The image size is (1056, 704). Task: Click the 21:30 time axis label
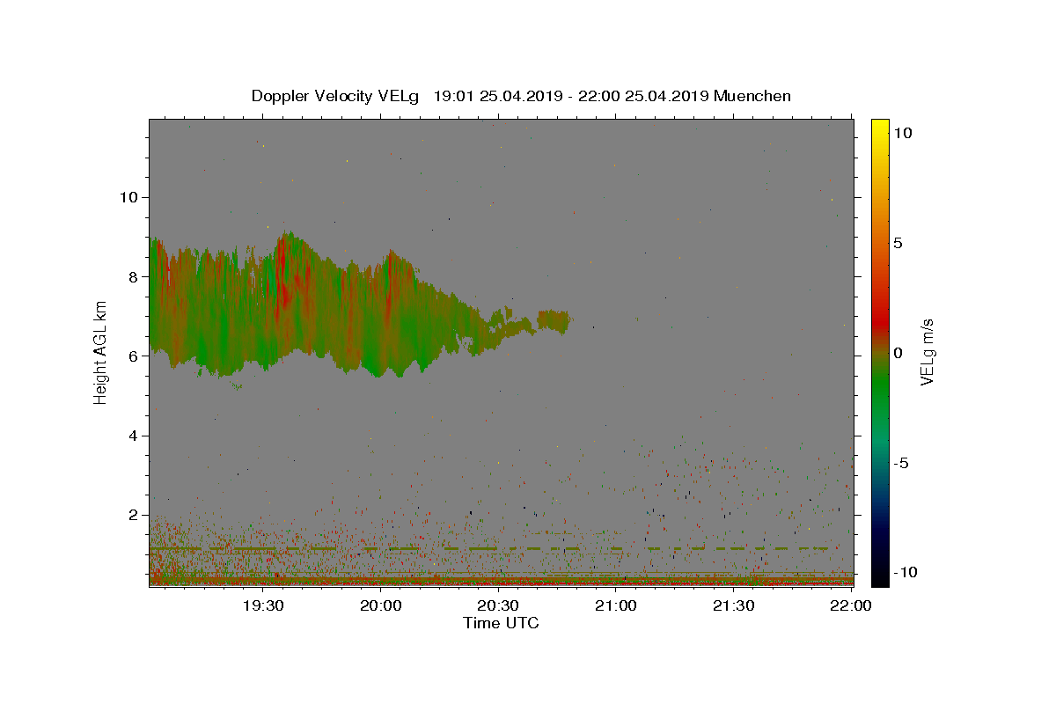point(733,605)
